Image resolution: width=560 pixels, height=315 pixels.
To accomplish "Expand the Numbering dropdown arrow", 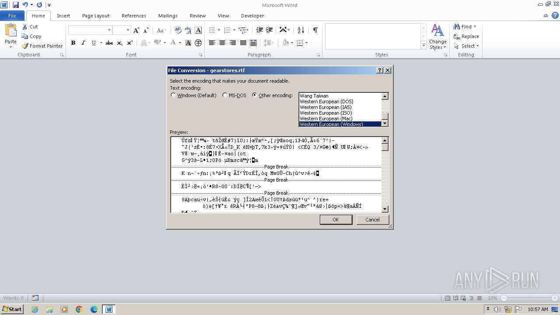I will (234, 30).
